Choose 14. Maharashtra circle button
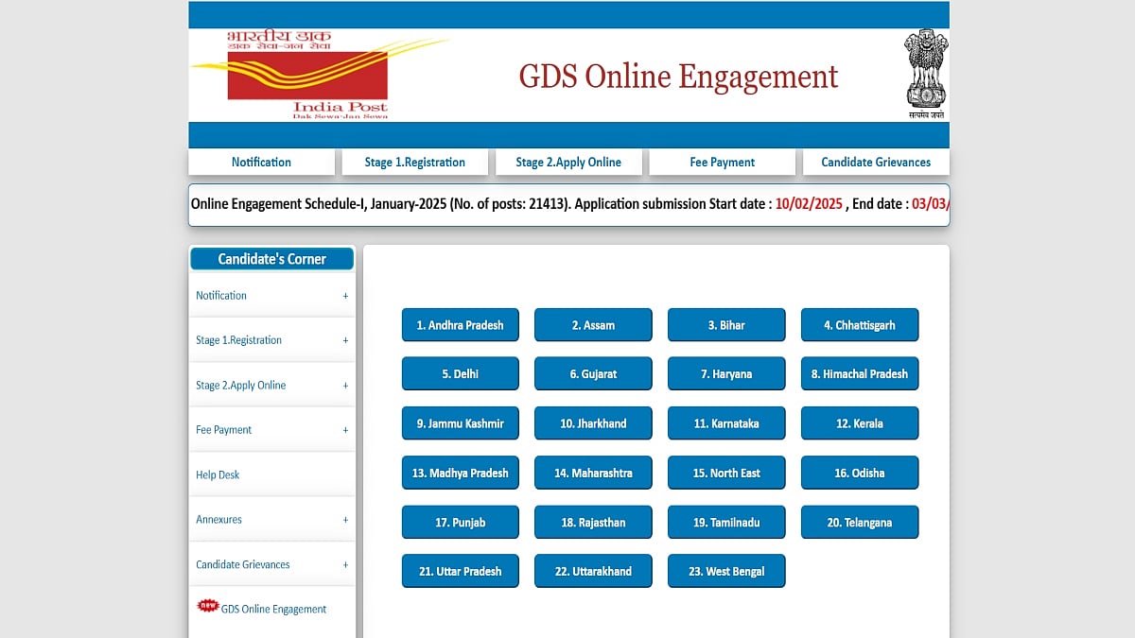The height and width of the screenshot is (638, 1135). (x=593, y=473)
